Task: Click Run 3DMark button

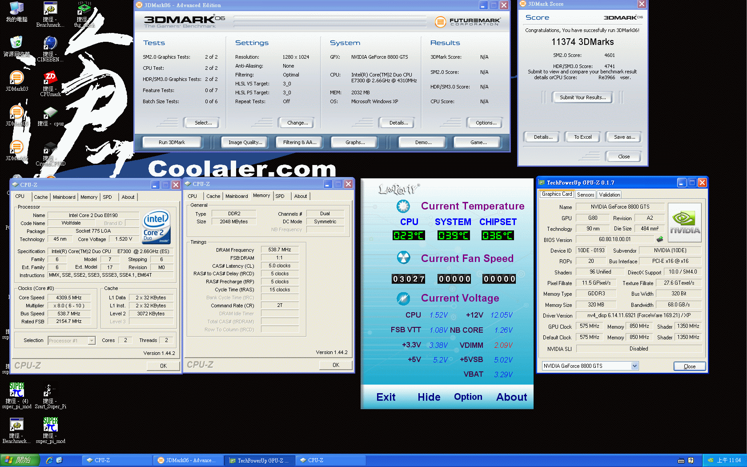Action: [172, 142]
